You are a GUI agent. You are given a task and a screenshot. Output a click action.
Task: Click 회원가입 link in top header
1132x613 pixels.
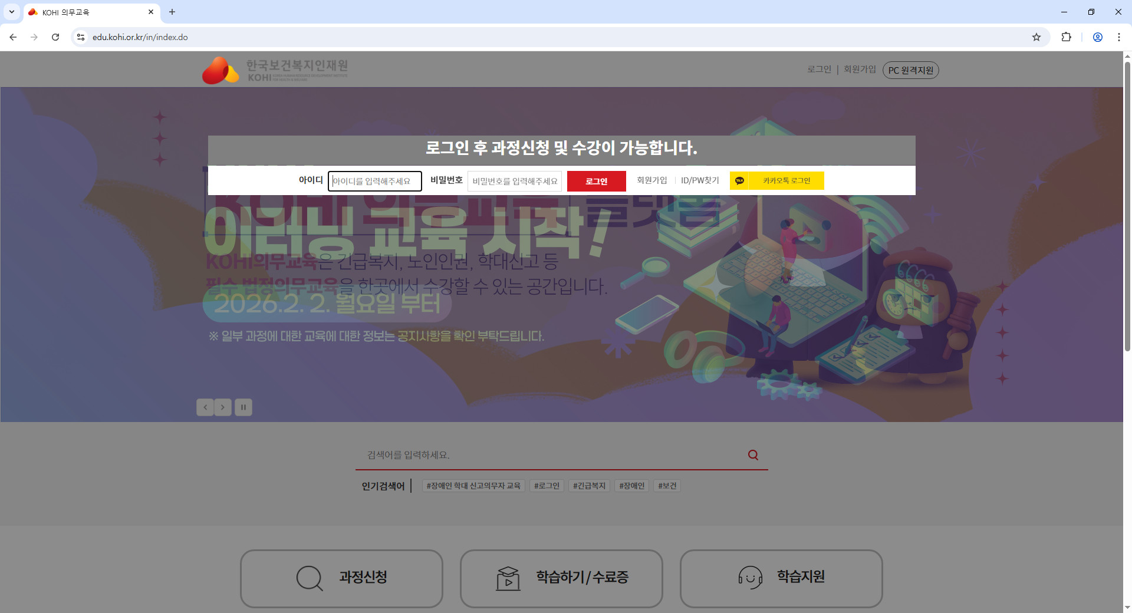click(860, 70)
